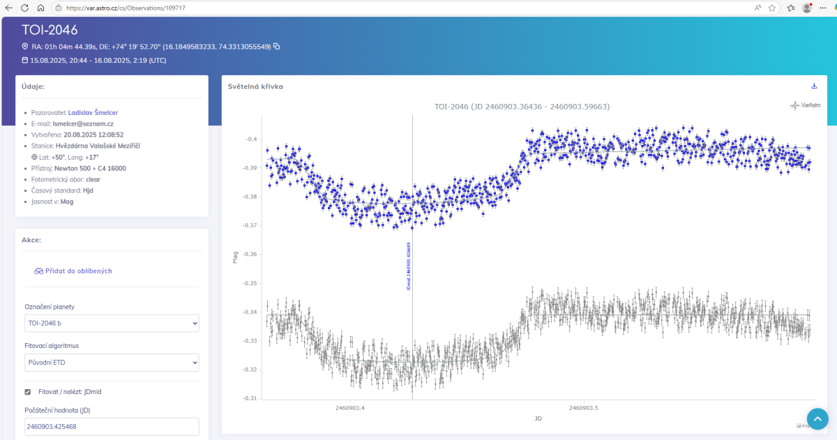The height and width of the screenshot is (440, 837).
Task: Open the Fitovací algoritmus dropdown
Action: pos(112,363)
